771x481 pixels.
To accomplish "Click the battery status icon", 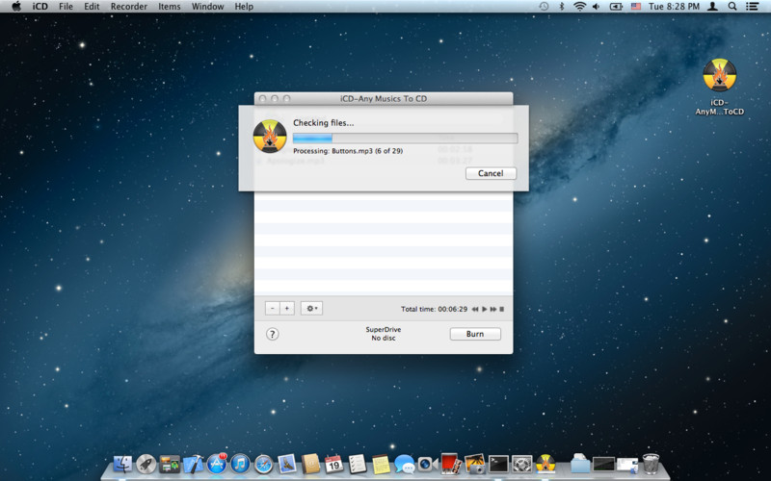I will point(616,7).
